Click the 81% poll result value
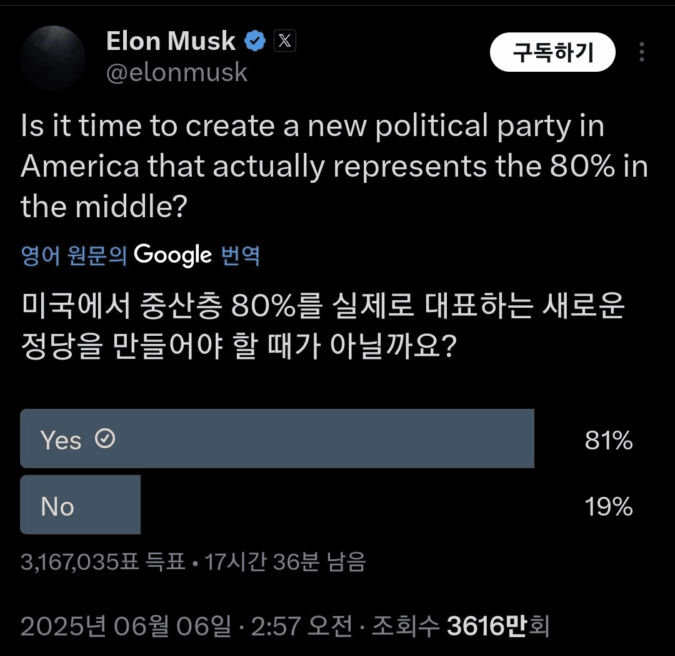Image resolution: width=675 pixels, height=656 pixels. click(x=608, y=440)
